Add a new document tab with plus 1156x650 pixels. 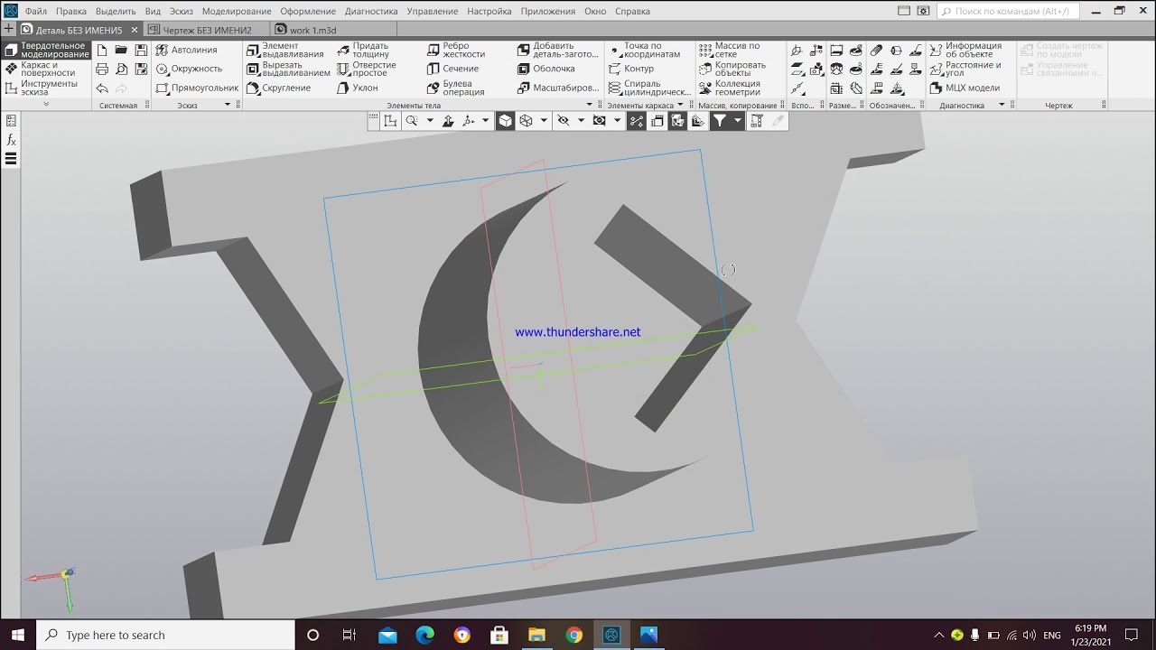tap(8, 30)
